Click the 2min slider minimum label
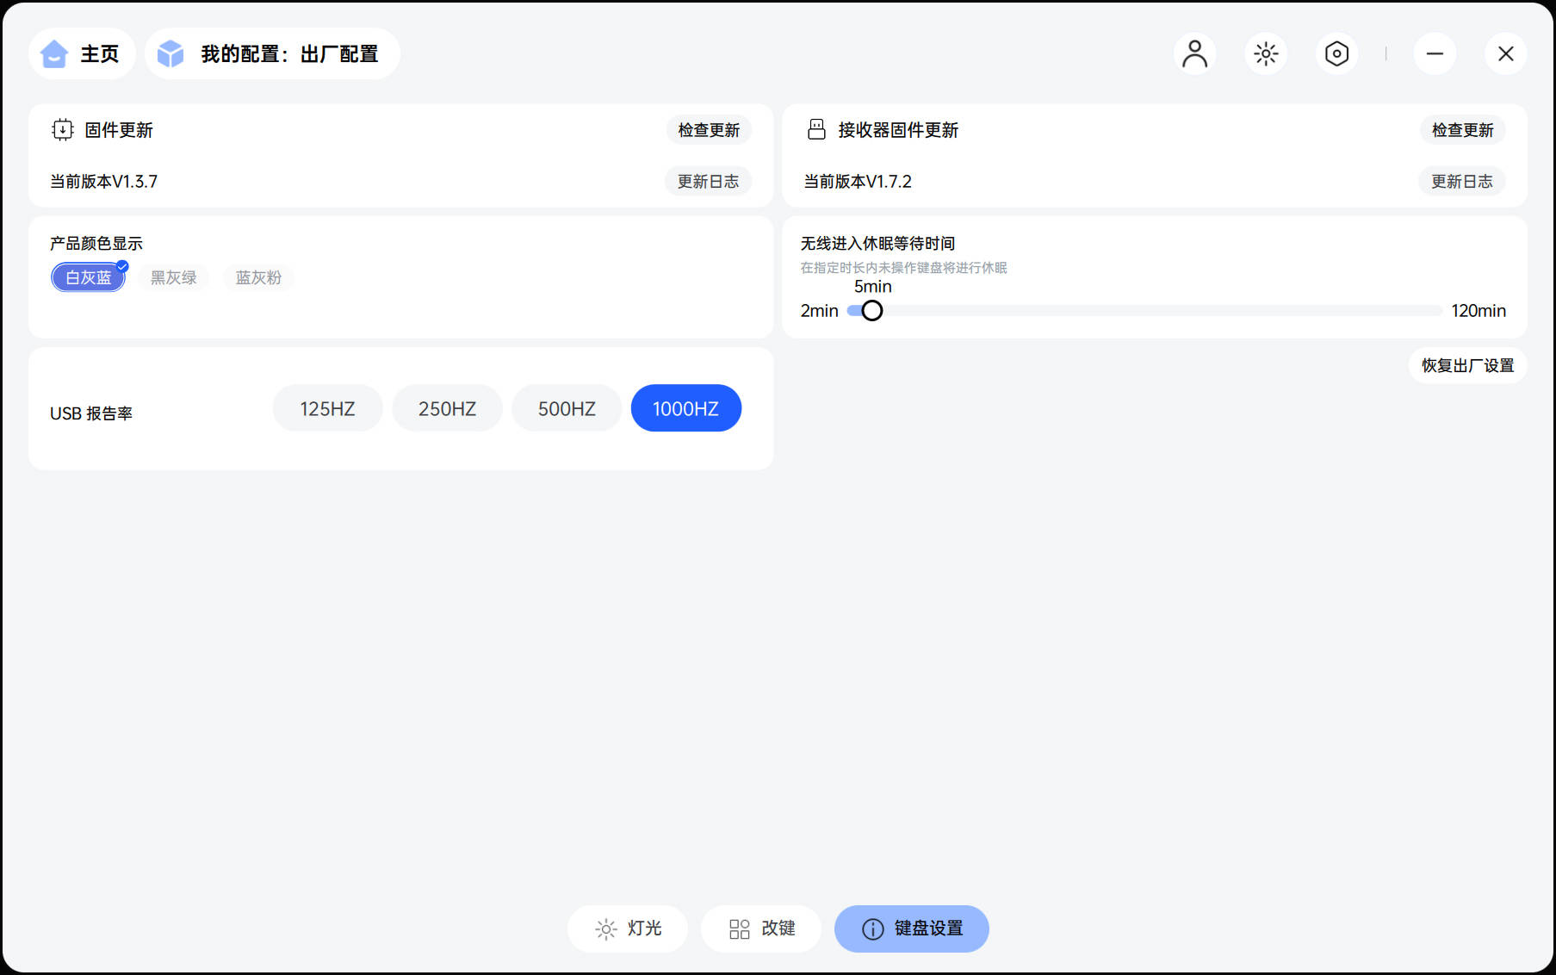 (819, 311)
